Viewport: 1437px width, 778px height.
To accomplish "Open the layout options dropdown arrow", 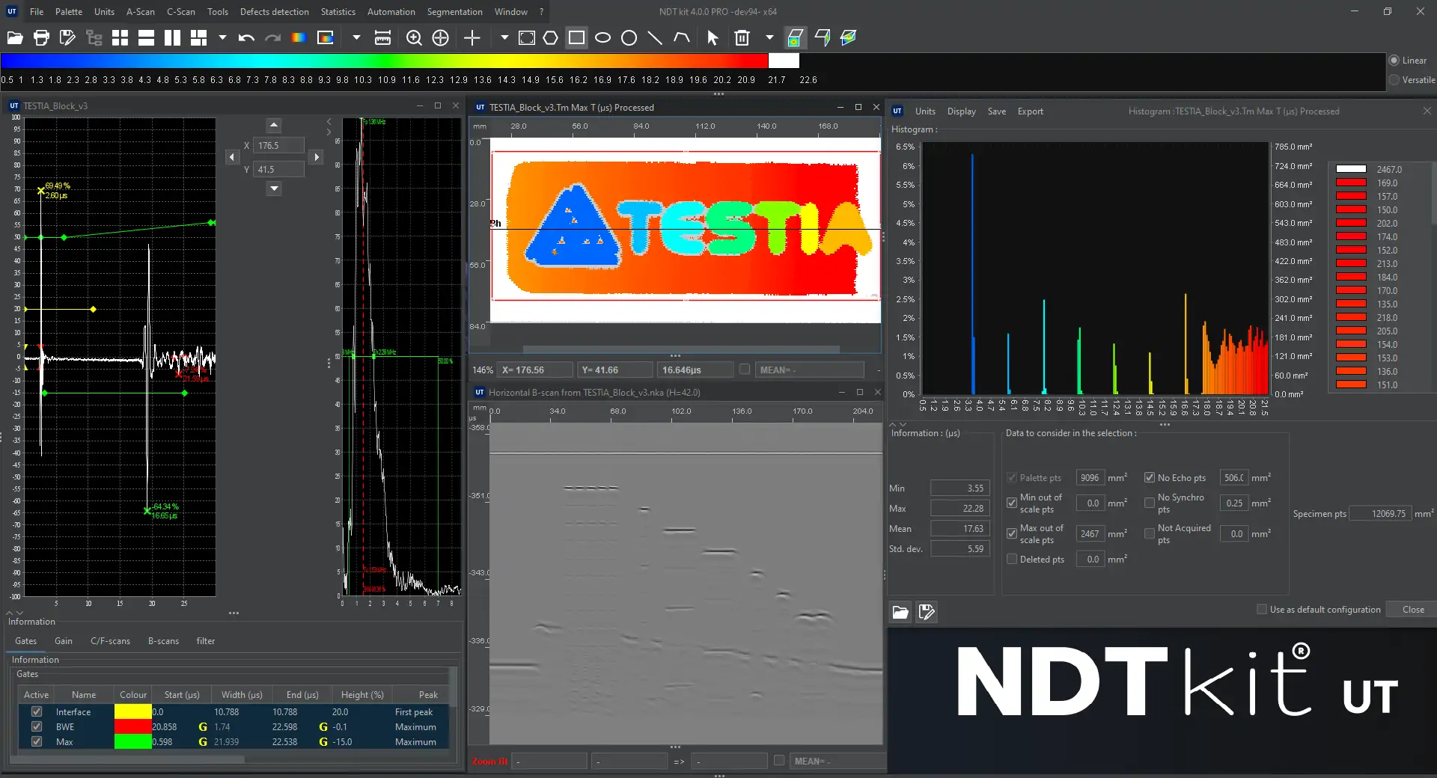I will [222, 37].
